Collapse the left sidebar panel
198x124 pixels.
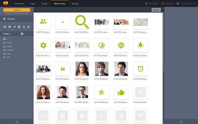(x=17, y=122)
